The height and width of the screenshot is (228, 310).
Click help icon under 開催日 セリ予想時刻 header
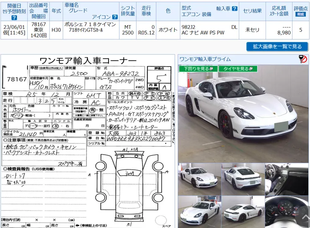coord(14,18)
